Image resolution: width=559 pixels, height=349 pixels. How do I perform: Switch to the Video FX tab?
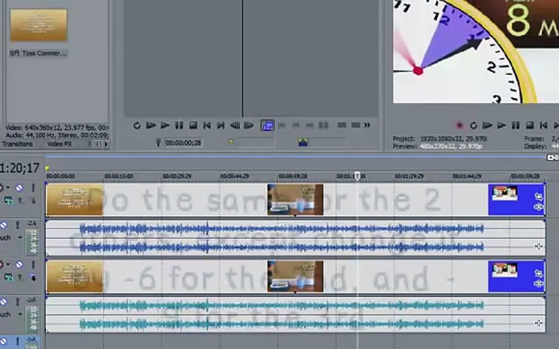pyautogui.click(x=59, y=144)
